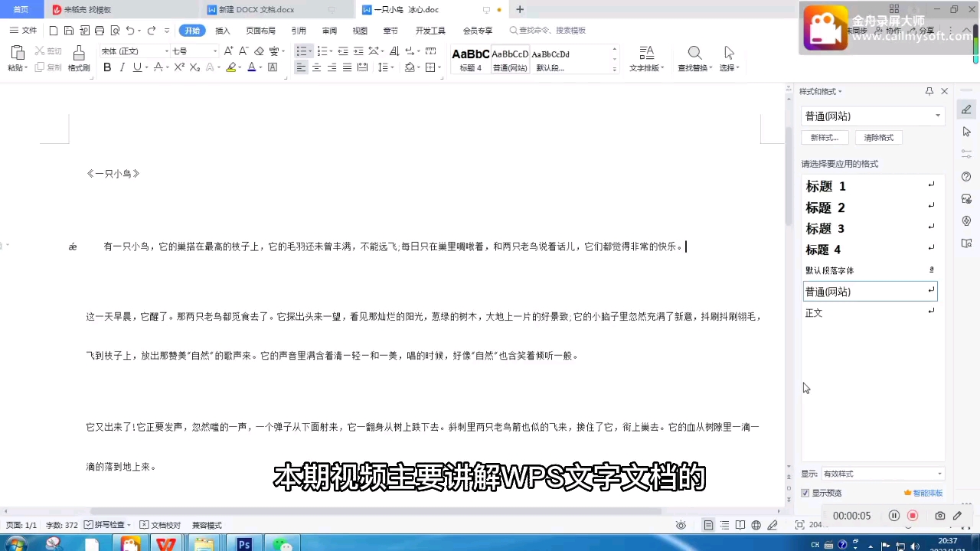Click the font color A swatch
The width and height of the screenshot is (980, 551).
(x=251, y=67)
